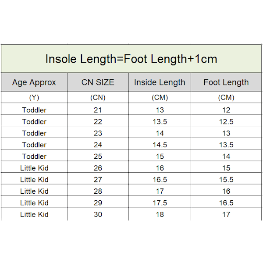Screen dimensions: 263x263
Task: Click the 'Insole Length=Foot Length+1cm' title cell
Action: (131, 59)
